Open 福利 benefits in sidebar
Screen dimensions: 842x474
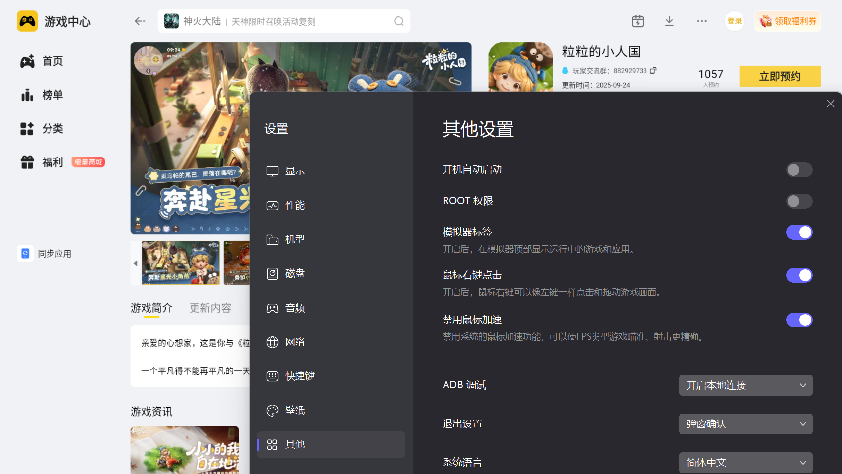pyautogui.click(x=42, y=162)
